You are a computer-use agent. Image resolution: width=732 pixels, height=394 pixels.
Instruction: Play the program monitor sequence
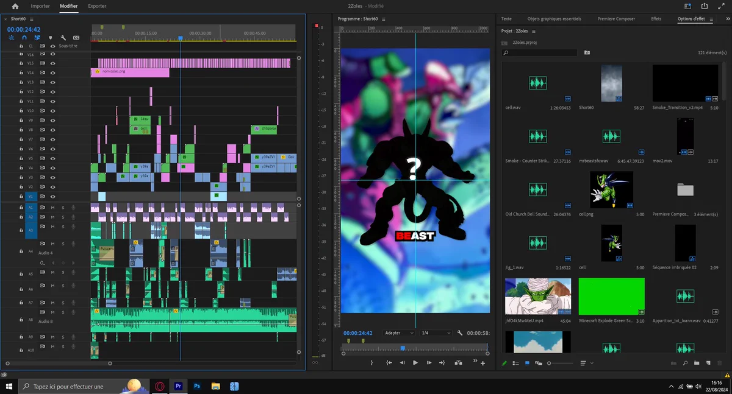pyautogui.click(x=415, y=362)
